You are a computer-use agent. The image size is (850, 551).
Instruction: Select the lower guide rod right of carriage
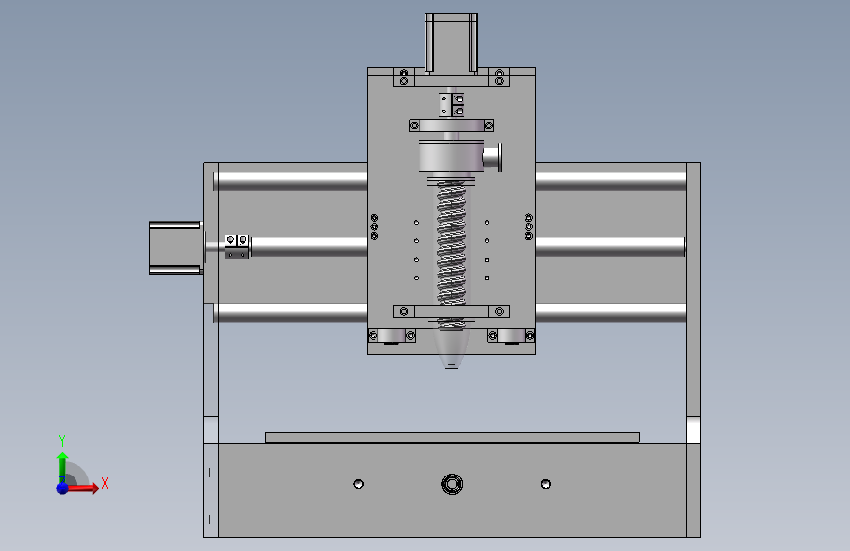pos(612,313)
